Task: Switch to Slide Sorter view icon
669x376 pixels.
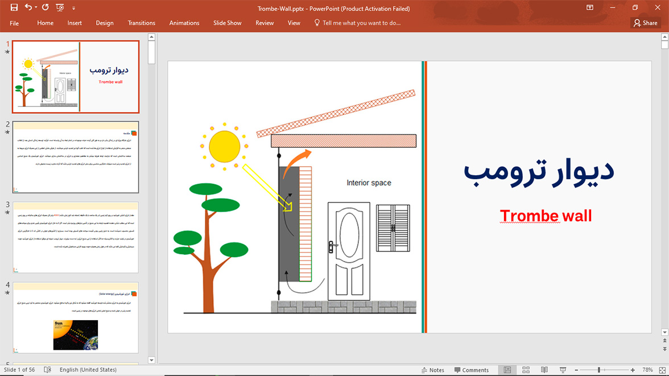Action: [526, 370]
